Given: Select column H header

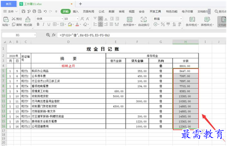Looking at the screenshot, I should click(185, 42).
